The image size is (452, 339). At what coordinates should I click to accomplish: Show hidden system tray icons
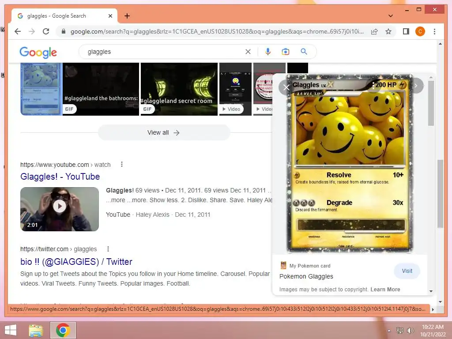pos(389,331)
